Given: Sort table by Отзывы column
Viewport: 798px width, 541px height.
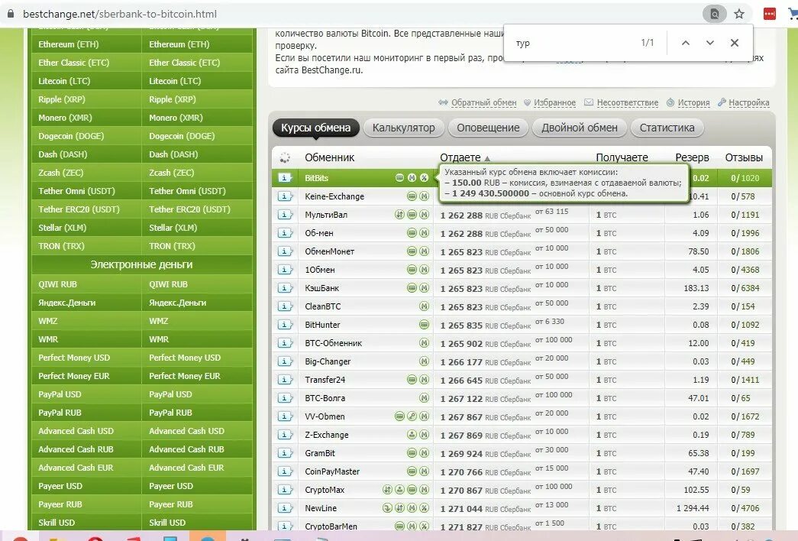Looking at the screenshot, I should 744,158.
